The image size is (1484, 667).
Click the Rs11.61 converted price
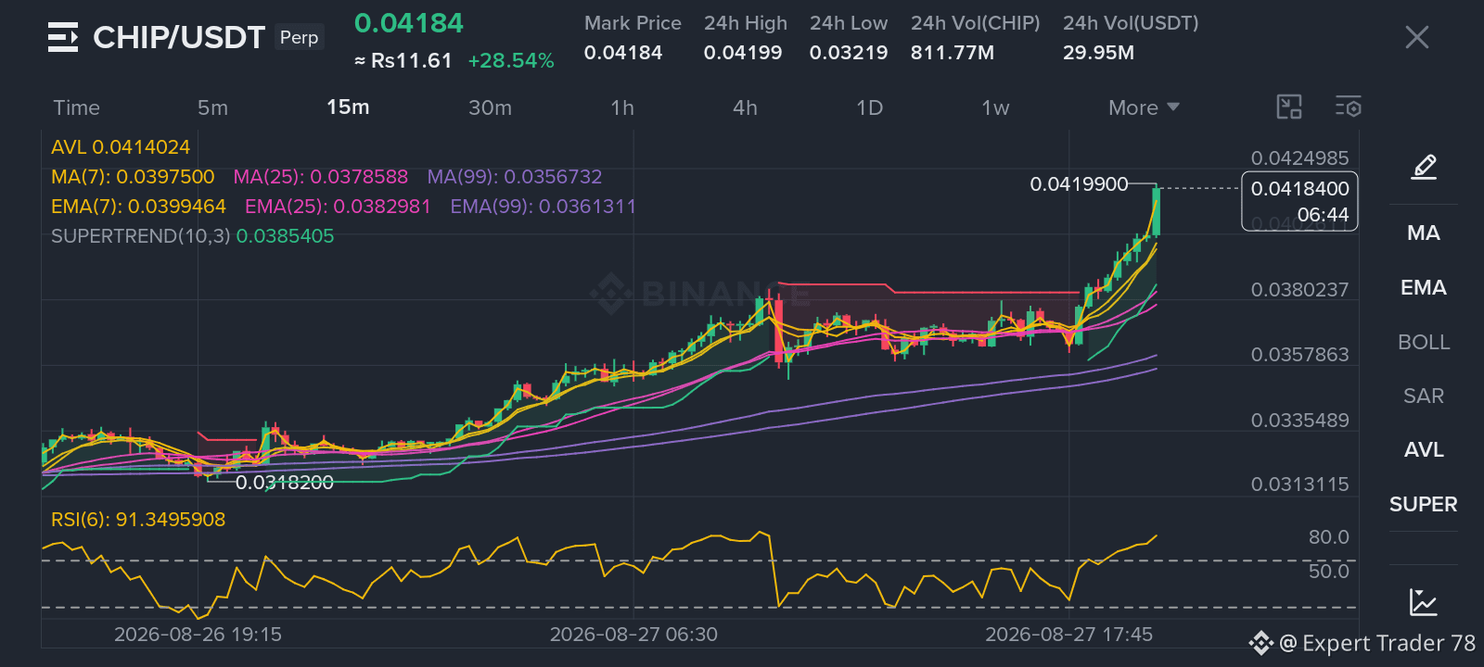pos(403,61)
